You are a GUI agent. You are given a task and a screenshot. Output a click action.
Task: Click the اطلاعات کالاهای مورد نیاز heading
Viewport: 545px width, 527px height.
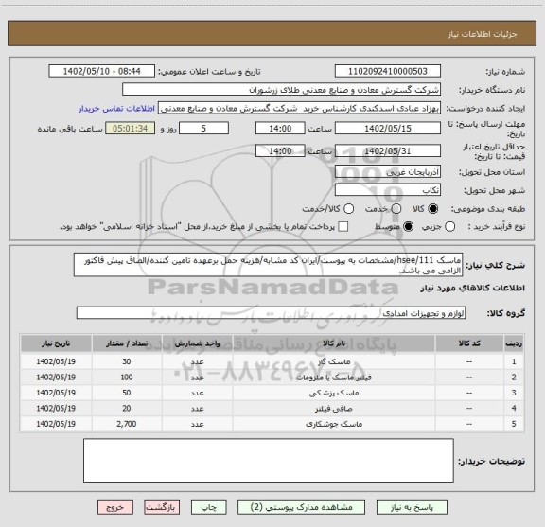click(472, 289)
